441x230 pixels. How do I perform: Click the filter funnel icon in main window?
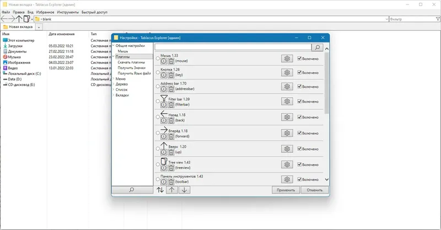[438, 19]
